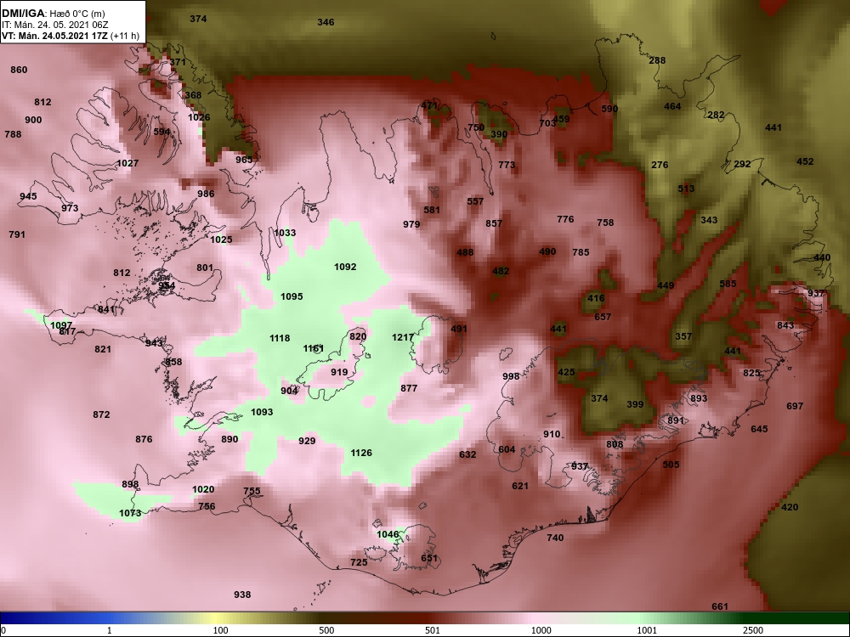Choose the value 604
850x637 pixels.
point(507,449)
